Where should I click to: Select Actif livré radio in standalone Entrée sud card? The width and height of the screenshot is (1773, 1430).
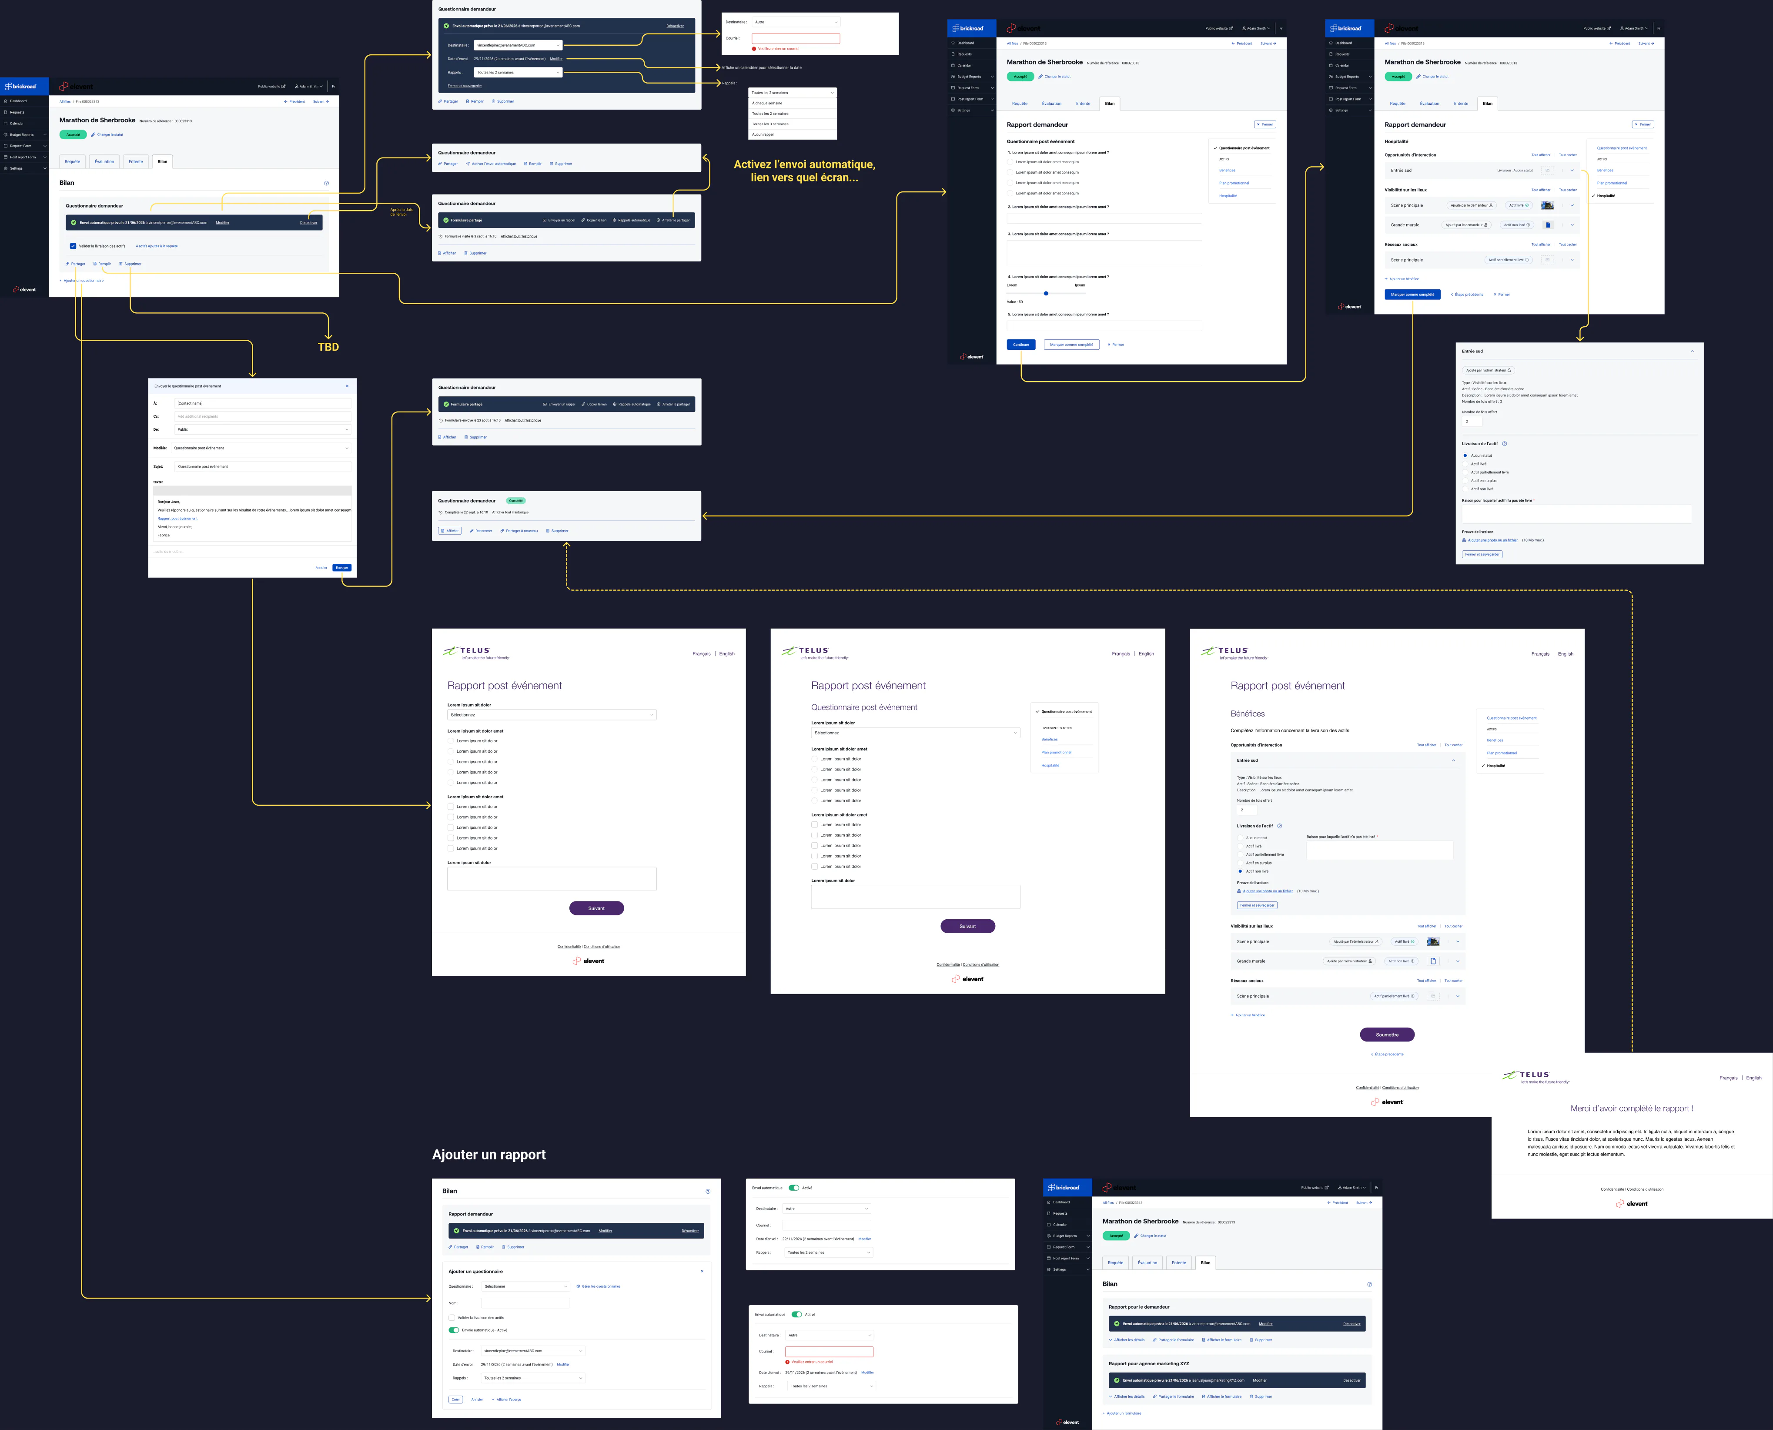[x=1465, y=464]
